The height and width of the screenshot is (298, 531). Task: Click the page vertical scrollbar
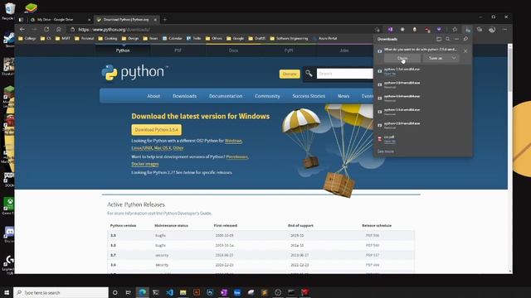[x=510, y=157]
